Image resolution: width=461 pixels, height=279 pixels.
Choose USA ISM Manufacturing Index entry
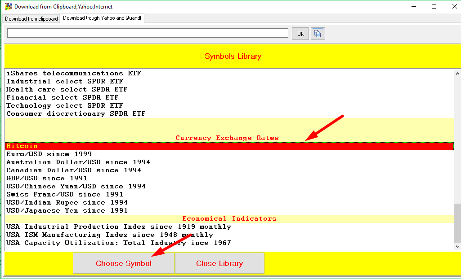pyautogui.click(x=110, y=235)
